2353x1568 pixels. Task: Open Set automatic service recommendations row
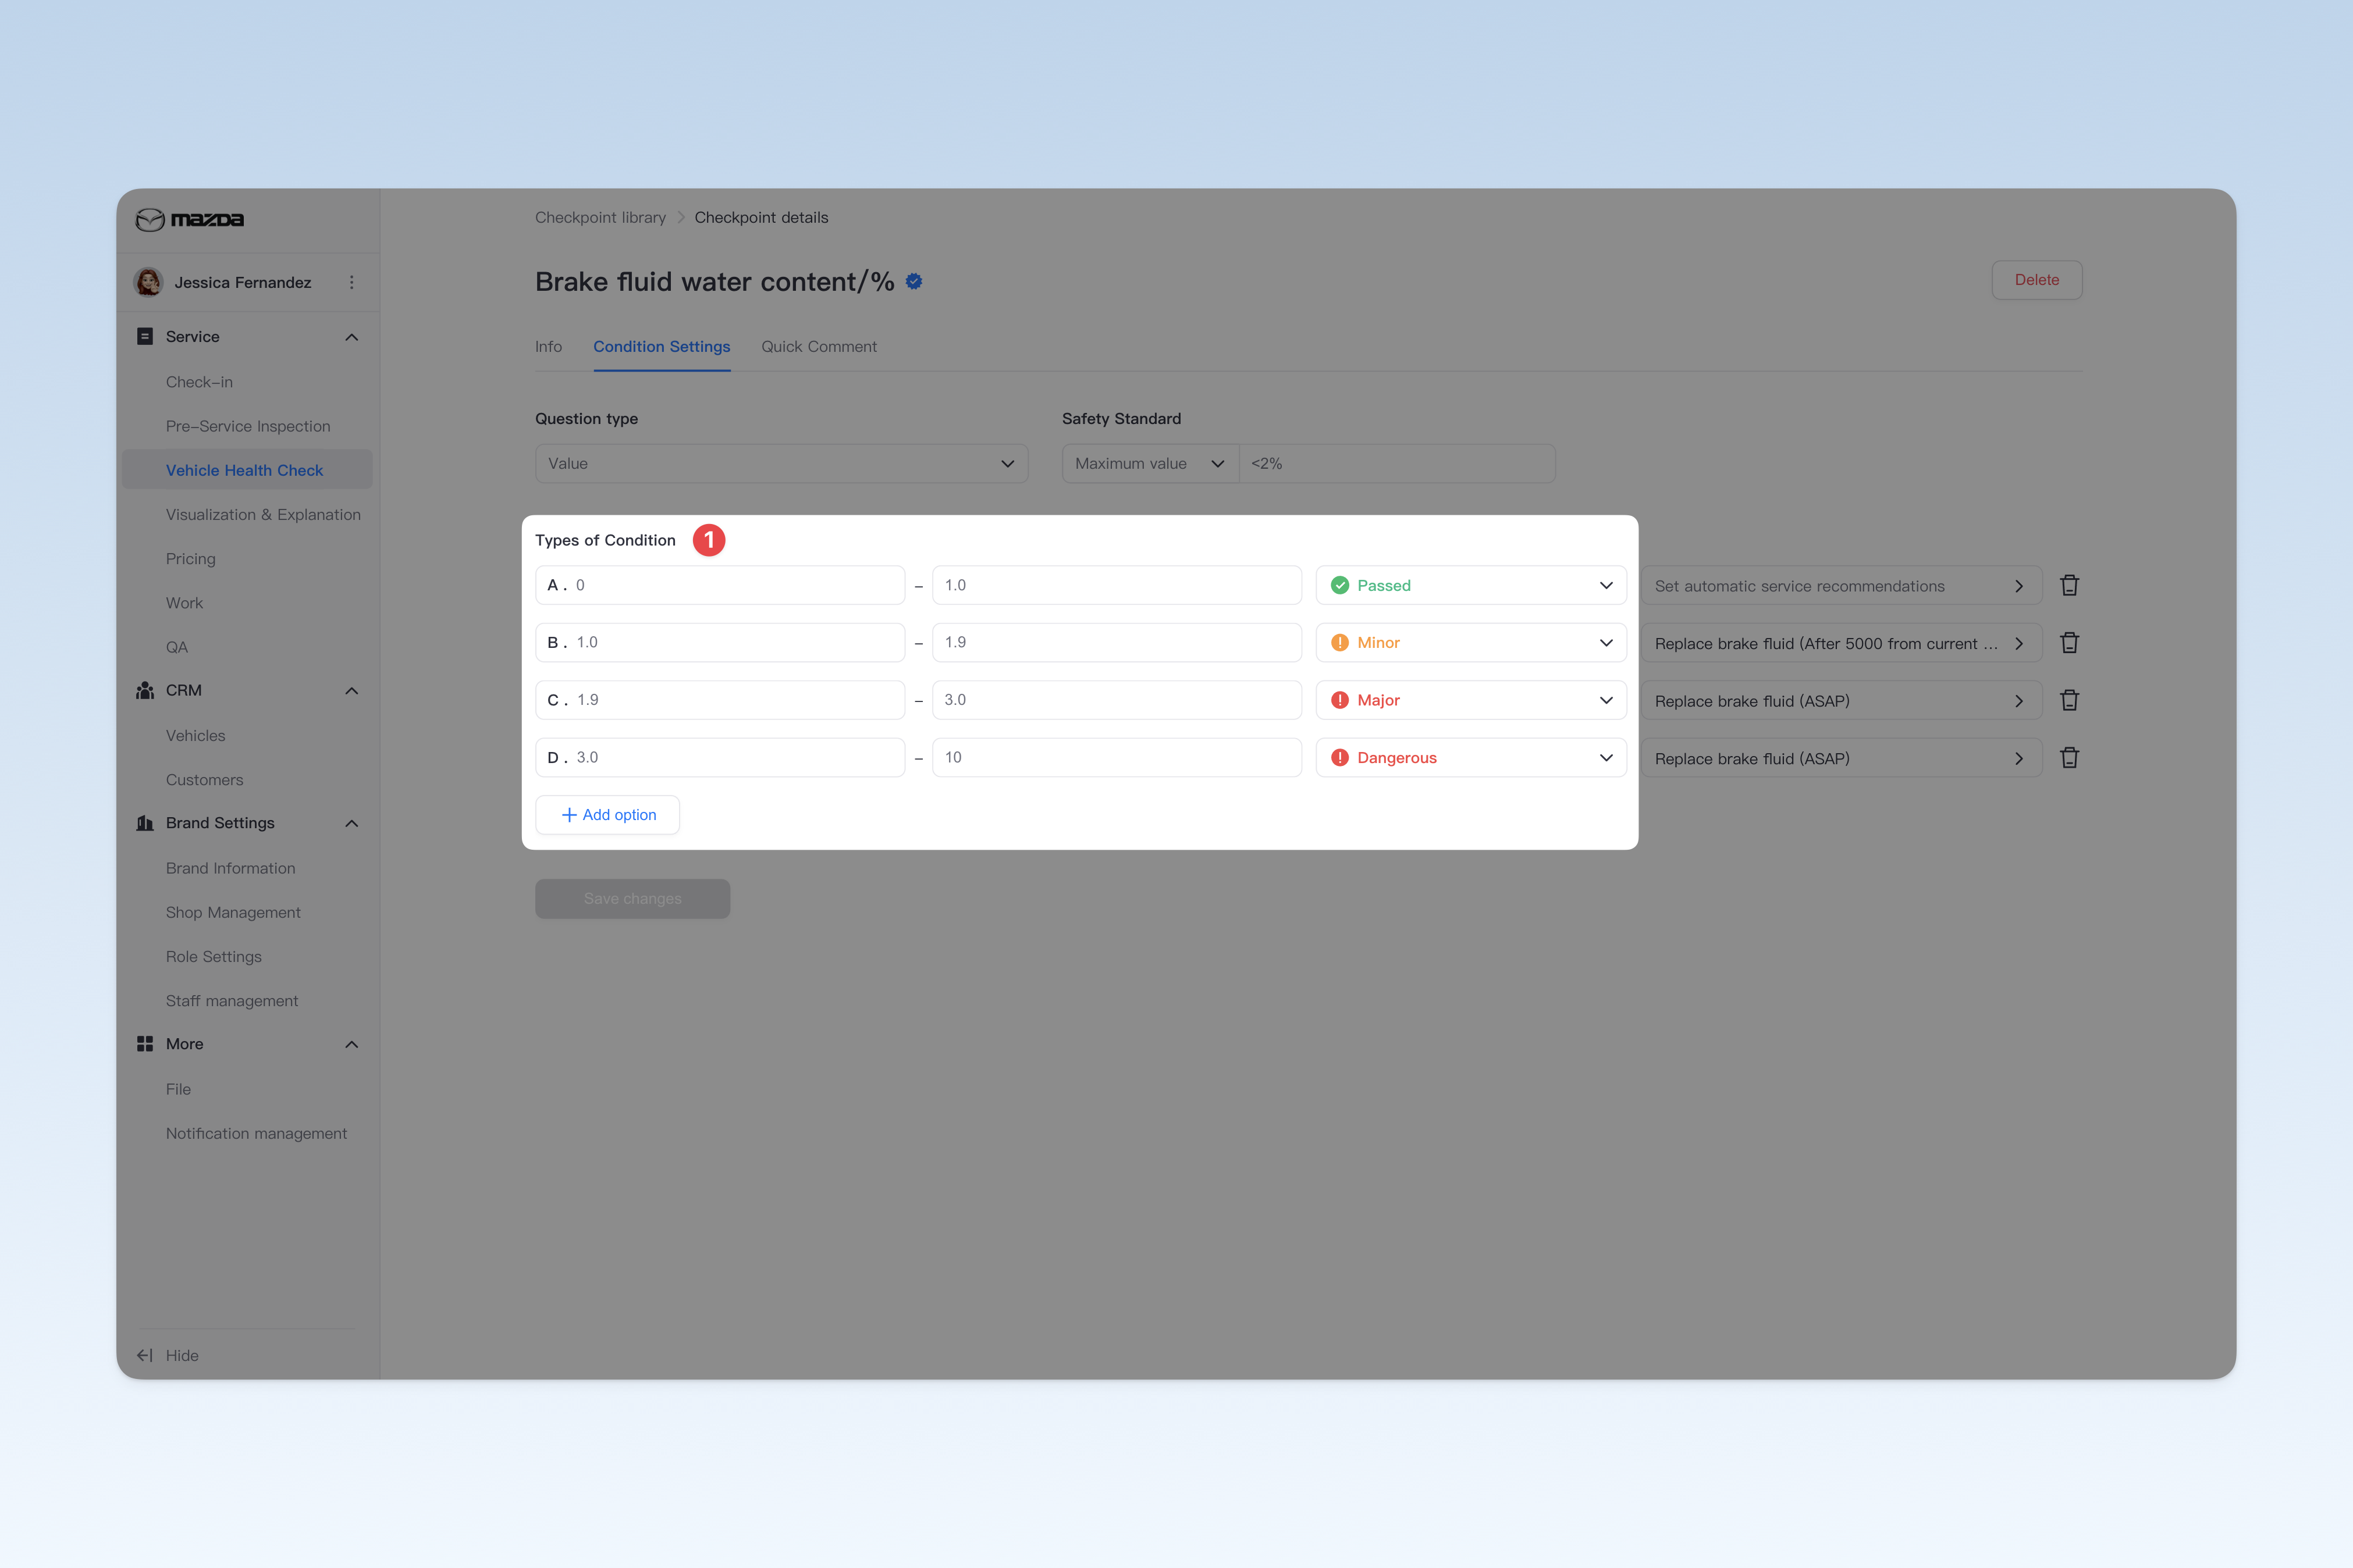click(x=1841, y=586)
